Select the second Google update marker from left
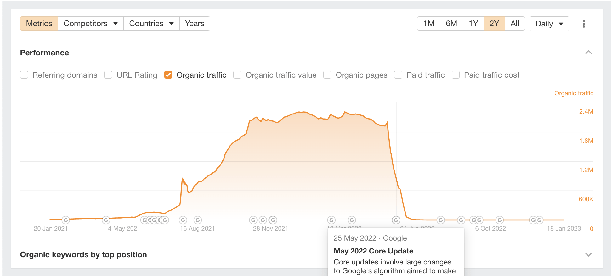This screenshot has width=612, height=278. pos(106,220)
